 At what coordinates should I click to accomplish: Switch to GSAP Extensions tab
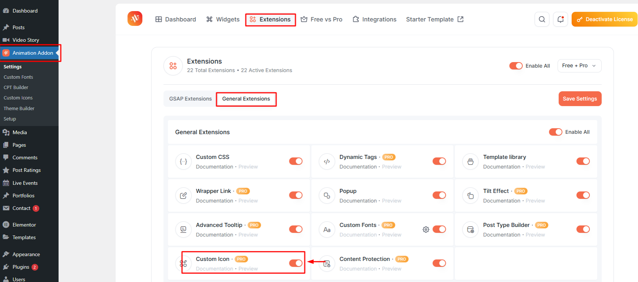pyautogui.click(x=190, y=99)
